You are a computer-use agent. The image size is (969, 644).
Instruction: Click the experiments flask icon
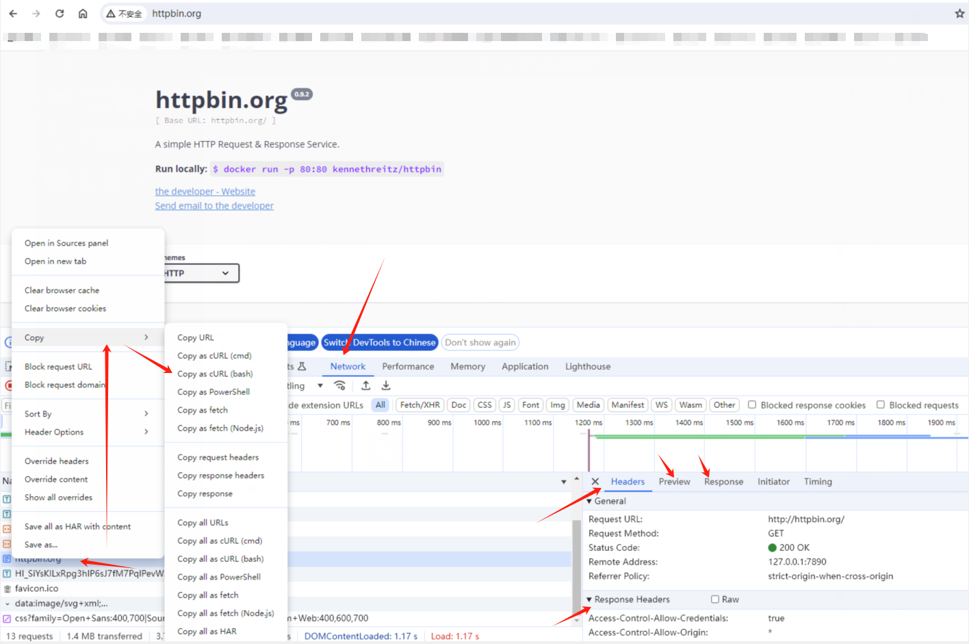[x=302, y=366]
